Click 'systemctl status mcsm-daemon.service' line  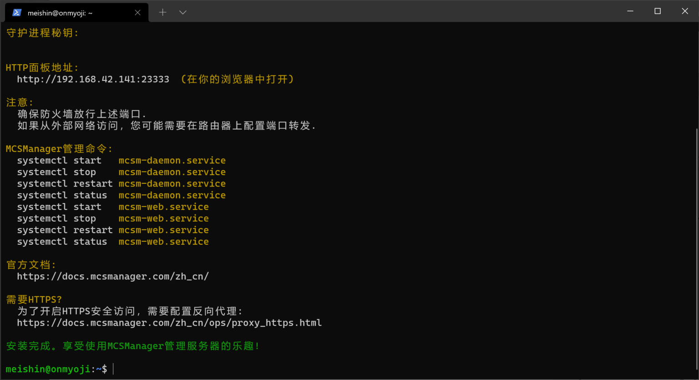pyautogui.click(x=122, y=195)
